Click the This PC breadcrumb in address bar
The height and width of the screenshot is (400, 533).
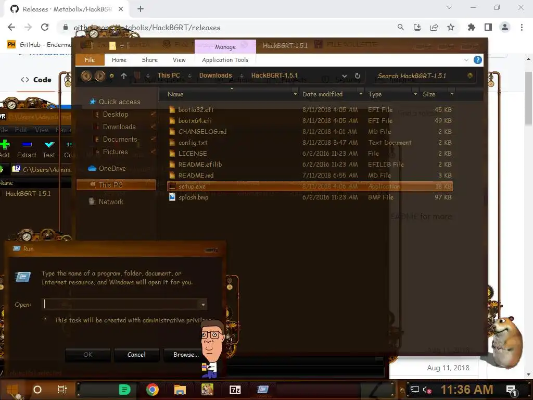(x=169, y=76)
